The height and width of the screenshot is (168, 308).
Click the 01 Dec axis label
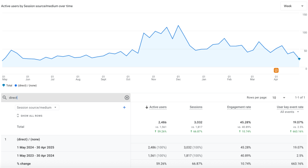coord(178,78)
